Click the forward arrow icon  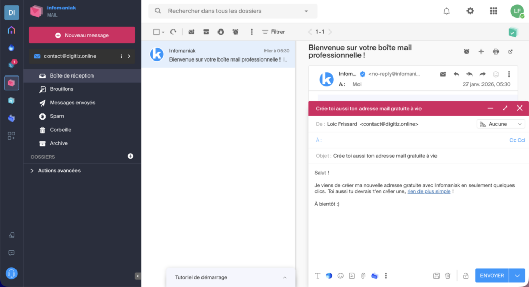483,74
